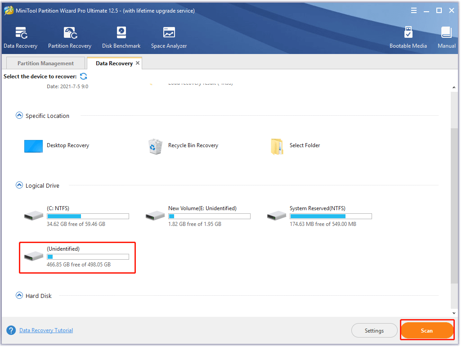Image resolution: width=462 pixels, height=347 pixels.
Task: Select the System Reserved drive icon
Action: pos(276,216)
